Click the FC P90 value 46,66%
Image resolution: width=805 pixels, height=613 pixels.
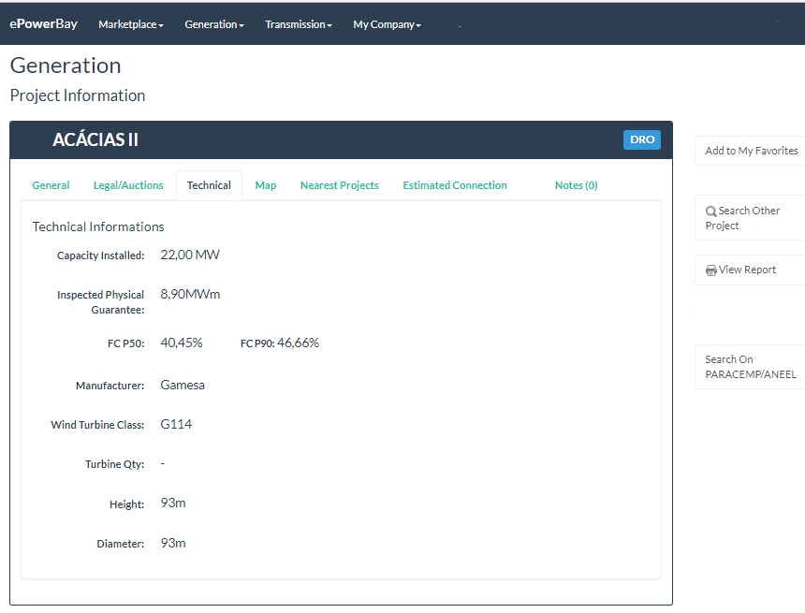pyautogui.click(x=298, y=343)
